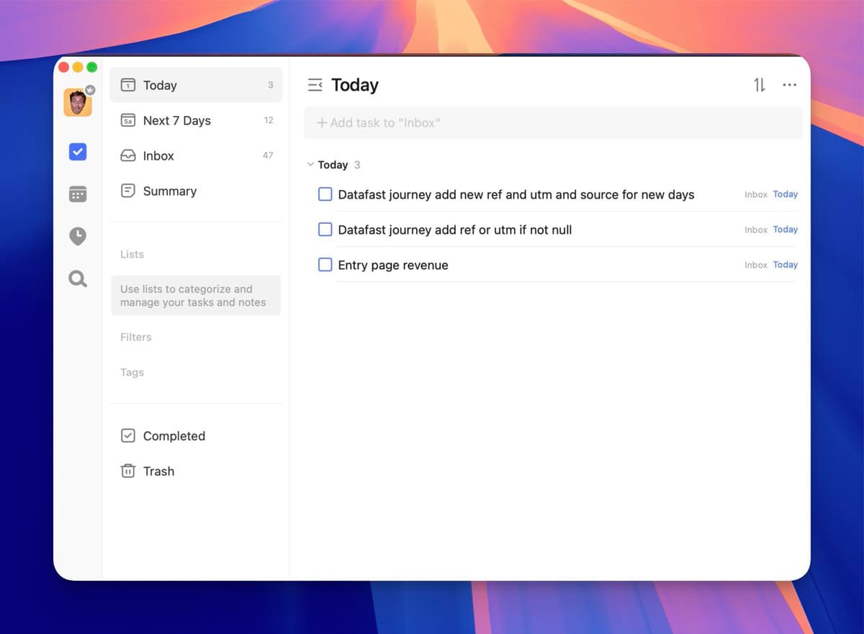Click the Filters section header
The height and width of the screenshot is (634, 864).
[136, 337]
